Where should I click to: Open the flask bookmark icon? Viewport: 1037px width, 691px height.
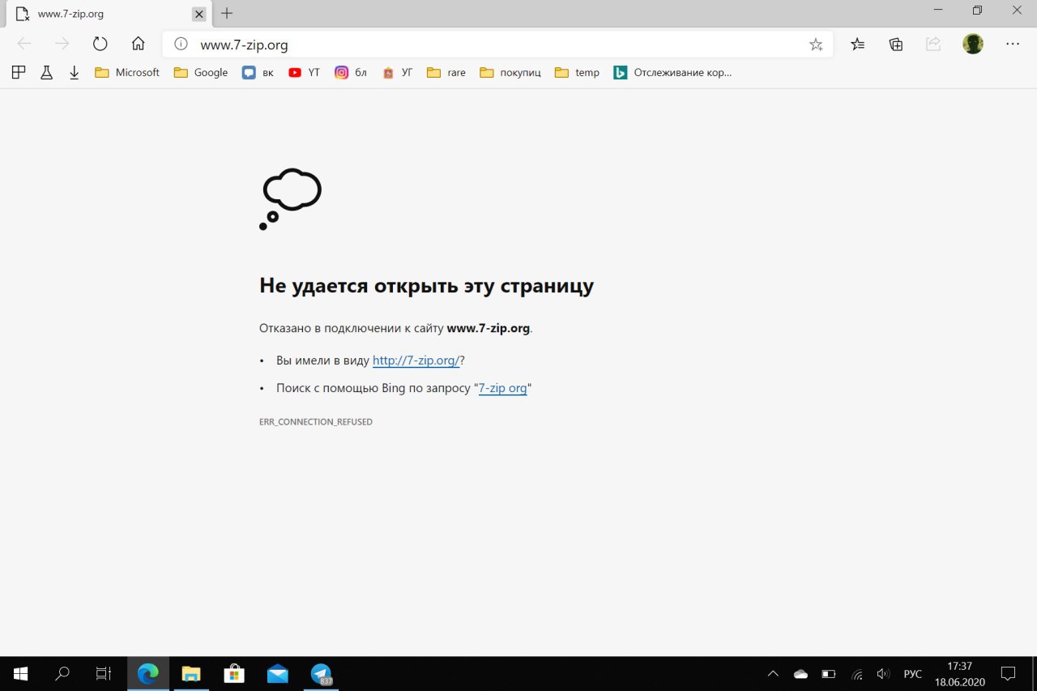46,72
